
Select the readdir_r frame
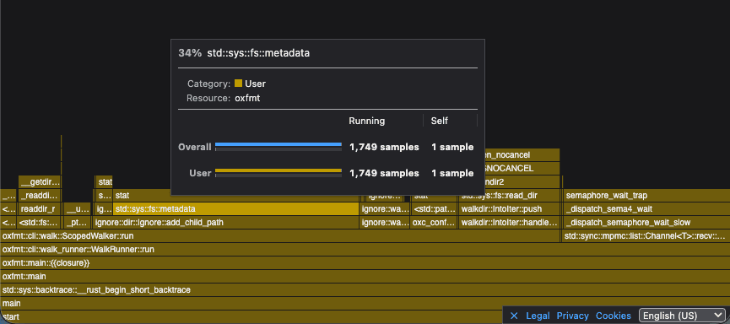tap(40, 209)
